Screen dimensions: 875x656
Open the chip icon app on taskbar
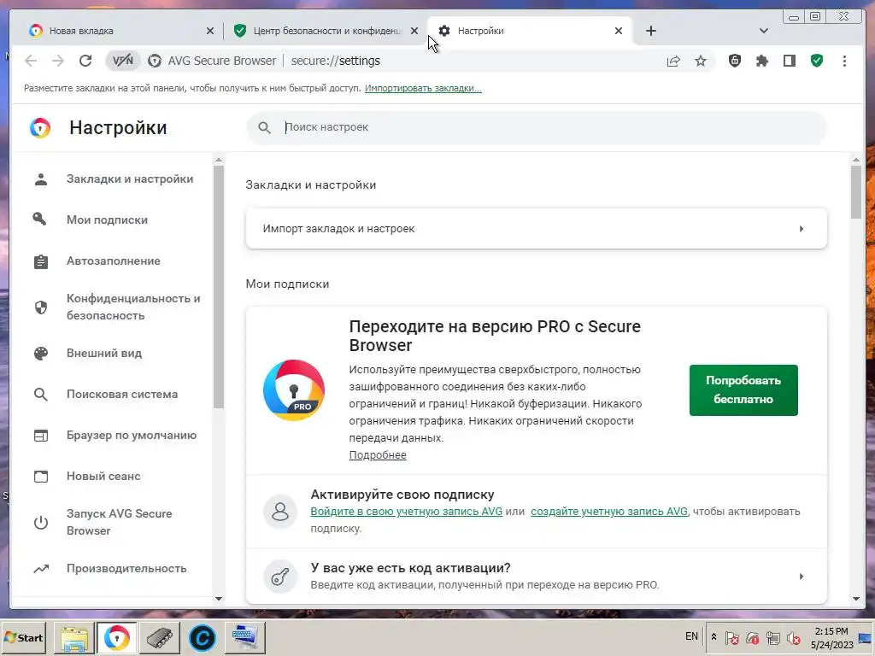[x=160, y=637]
